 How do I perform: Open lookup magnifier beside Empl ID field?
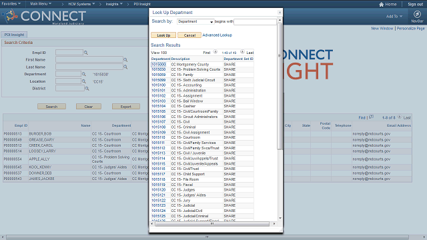(x=86, y=53)
